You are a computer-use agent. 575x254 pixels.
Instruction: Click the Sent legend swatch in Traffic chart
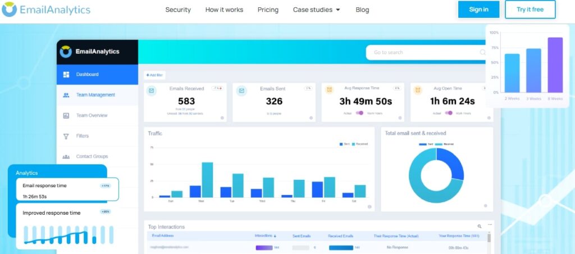(341, 144)
